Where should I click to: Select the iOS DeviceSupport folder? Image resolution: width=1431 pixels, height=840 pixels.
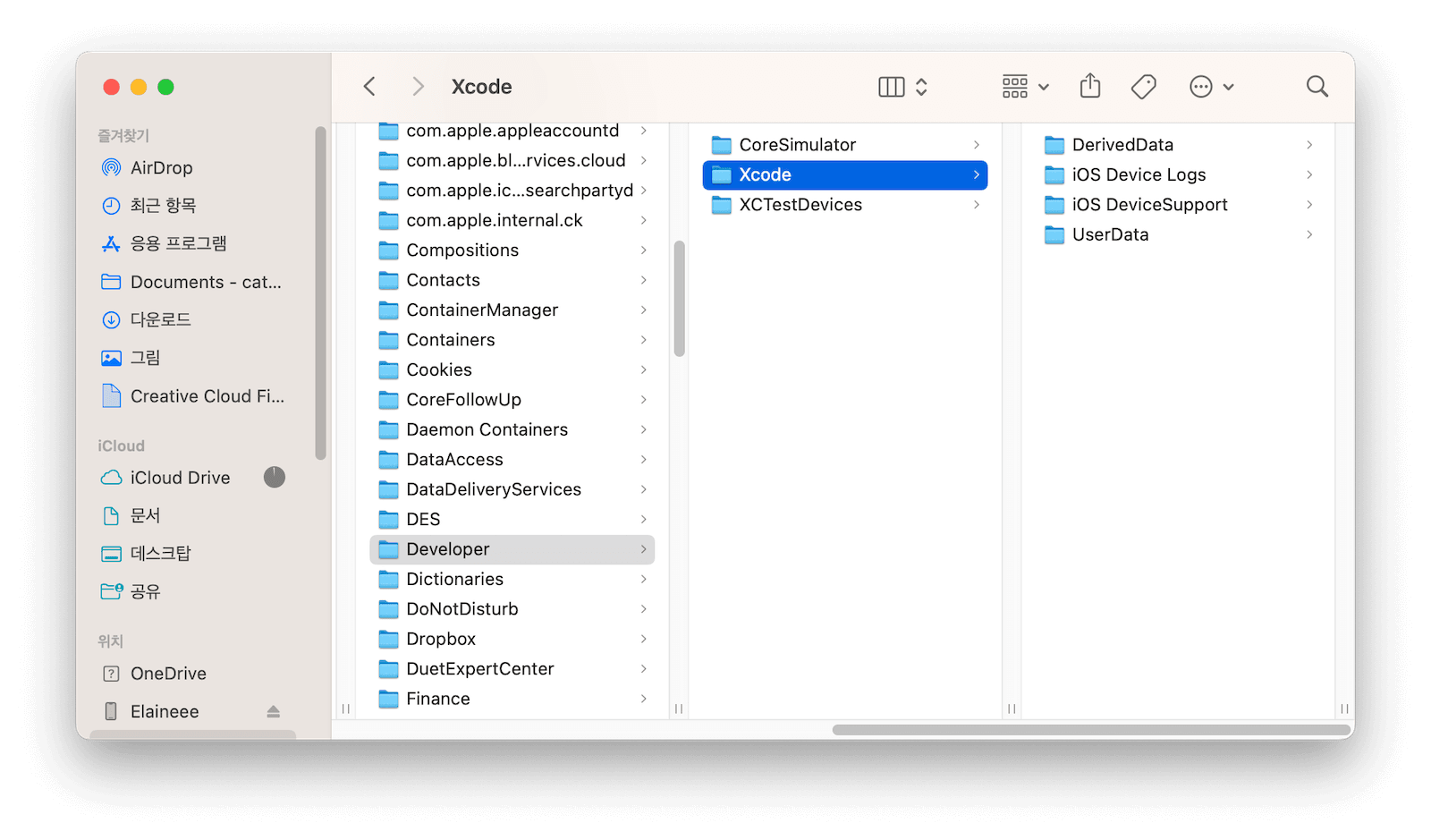[x=1178, y=205]
